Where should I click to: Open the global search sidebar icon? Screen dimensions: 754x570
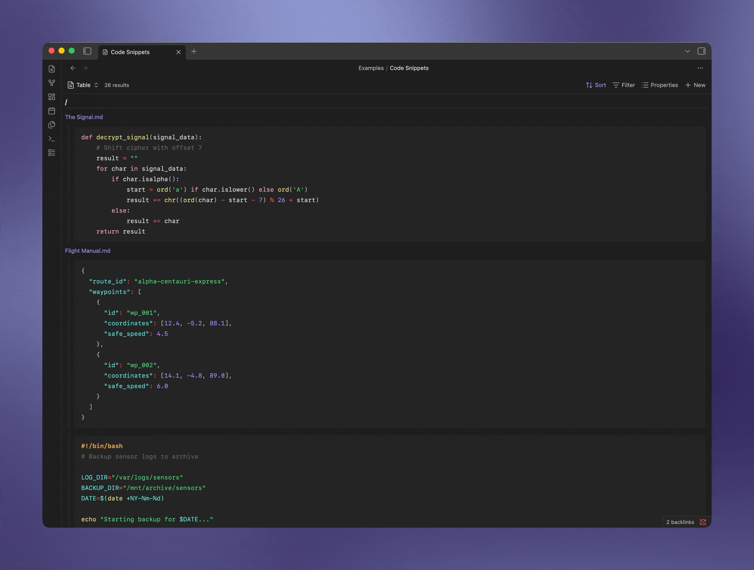52,69
